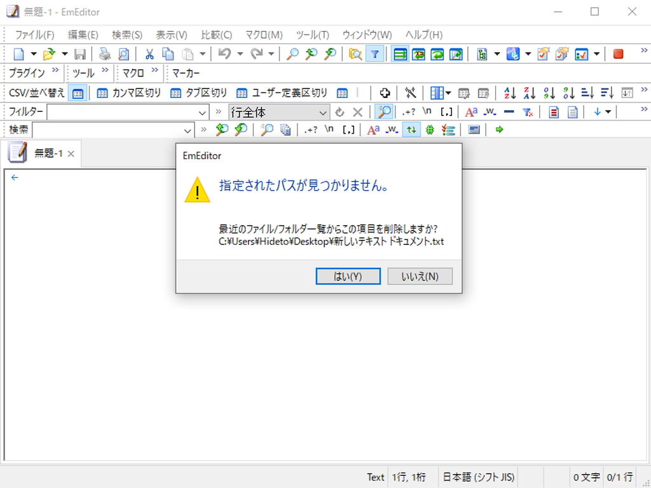Toggle match case in find bar
Viewport: 651px width, 488px height.
coord(373,130)
